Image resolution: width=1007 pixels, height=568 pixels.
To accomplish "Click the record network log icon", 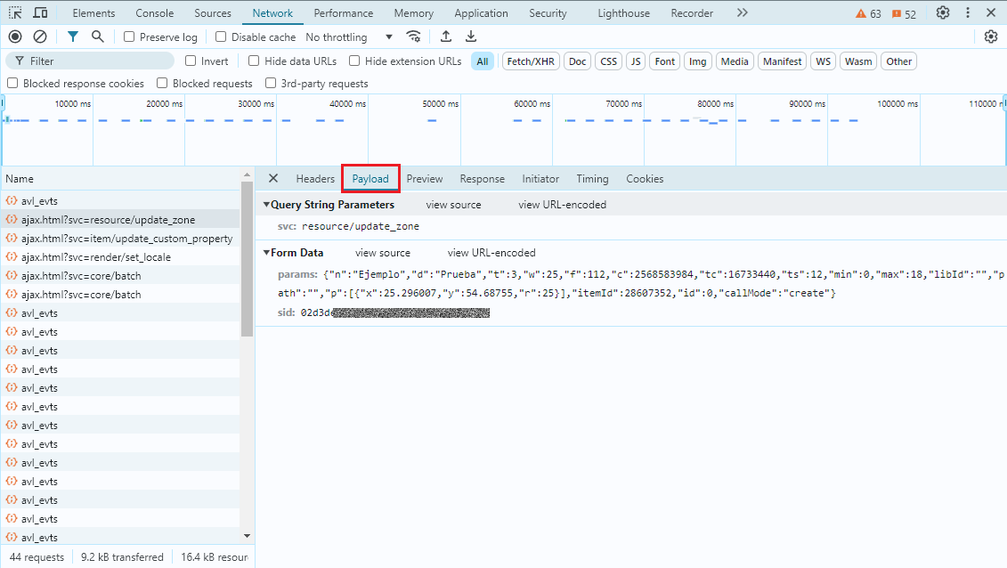I will click(x=15, y=37).
